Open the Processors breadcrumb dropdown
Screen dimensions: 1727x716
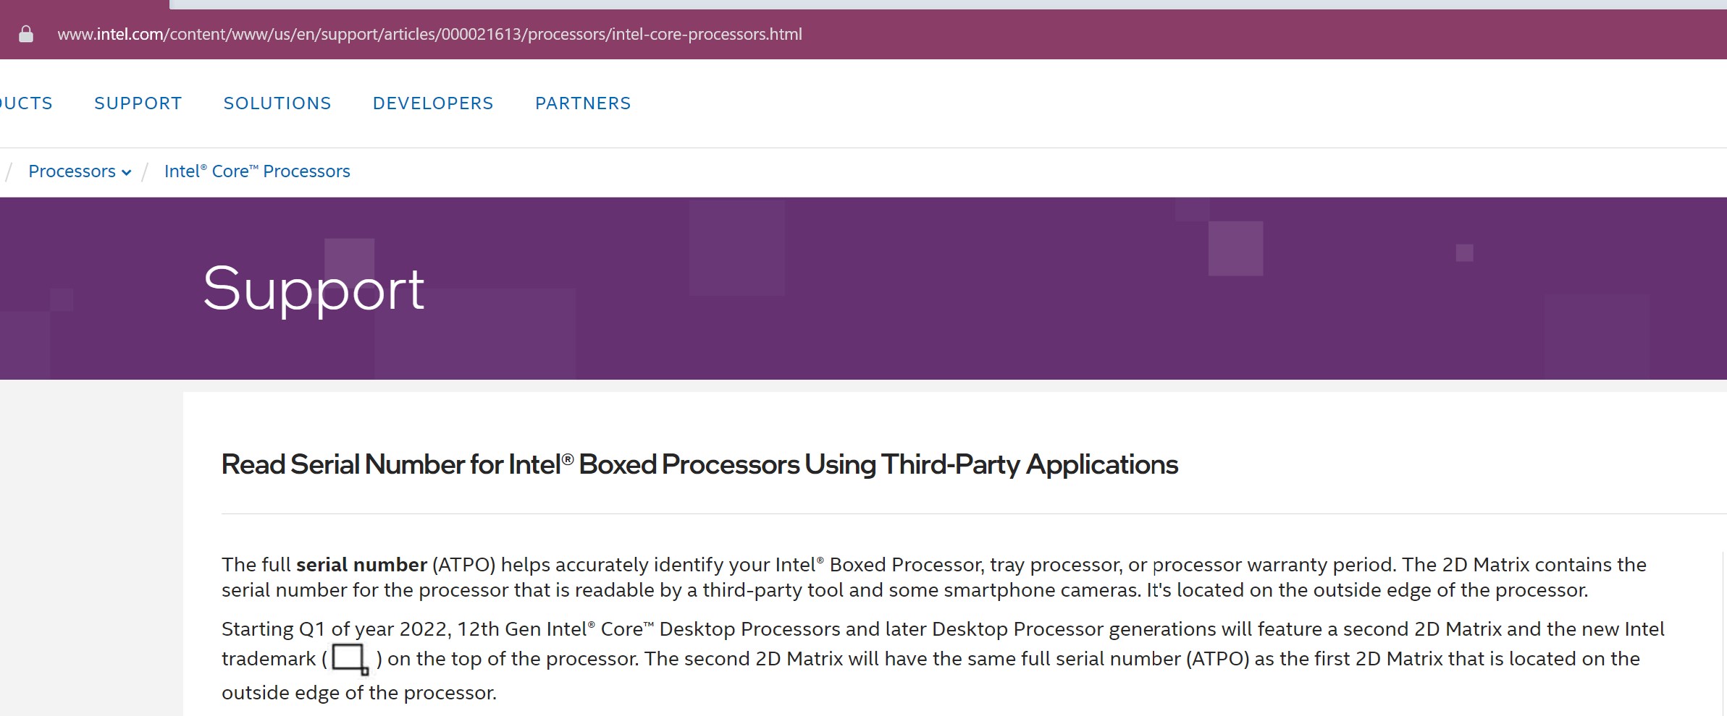72,171
